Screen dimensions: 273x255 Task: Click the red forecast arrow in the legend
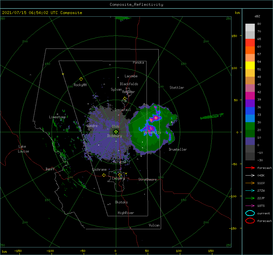(250, 168)
